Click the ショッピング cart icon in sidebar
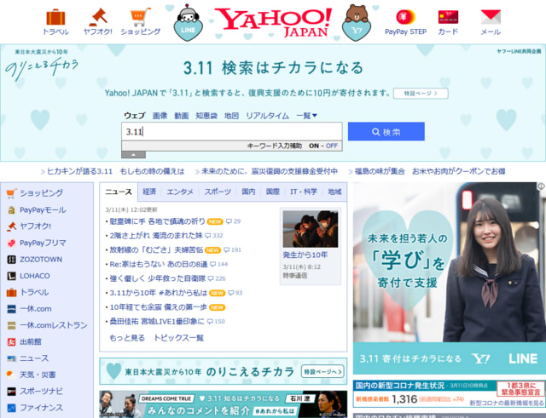Image resolution: width=546 pixels, height=418 pixels. (11, 193)
